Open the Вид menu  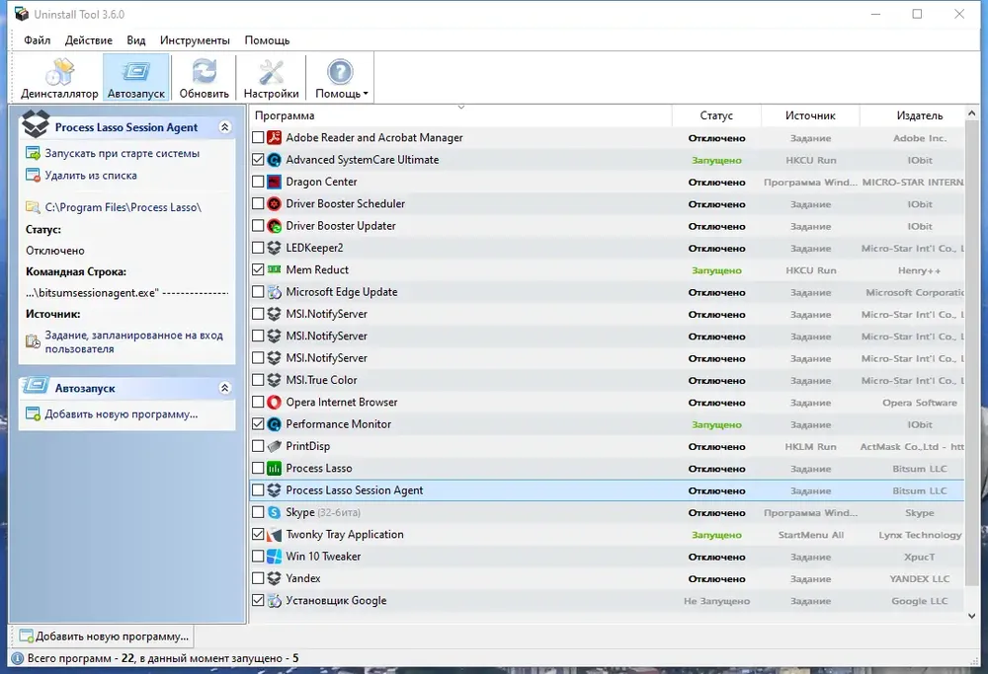click(x=136, y=40)
